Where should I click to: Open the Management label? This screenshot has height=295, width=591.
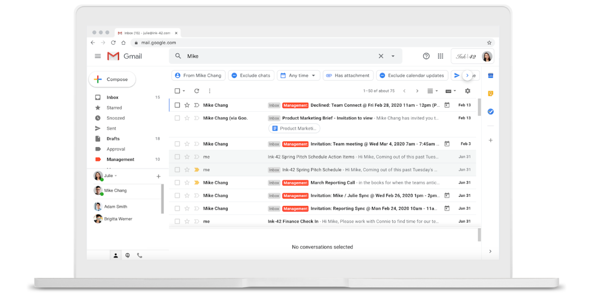(x=120, y=159)
